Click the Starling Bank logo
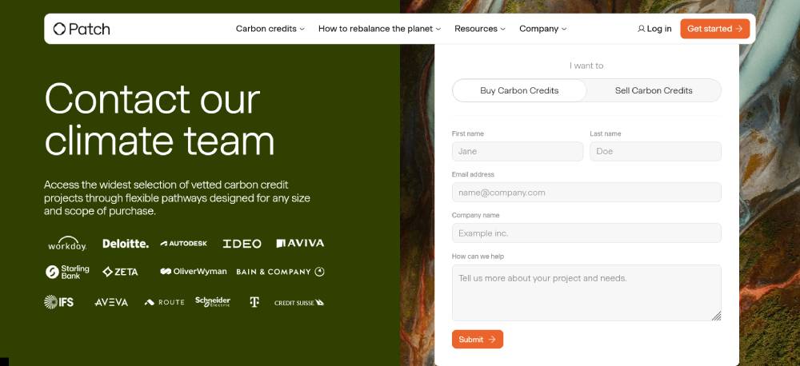The image size is (800, 366). [67, 272]
